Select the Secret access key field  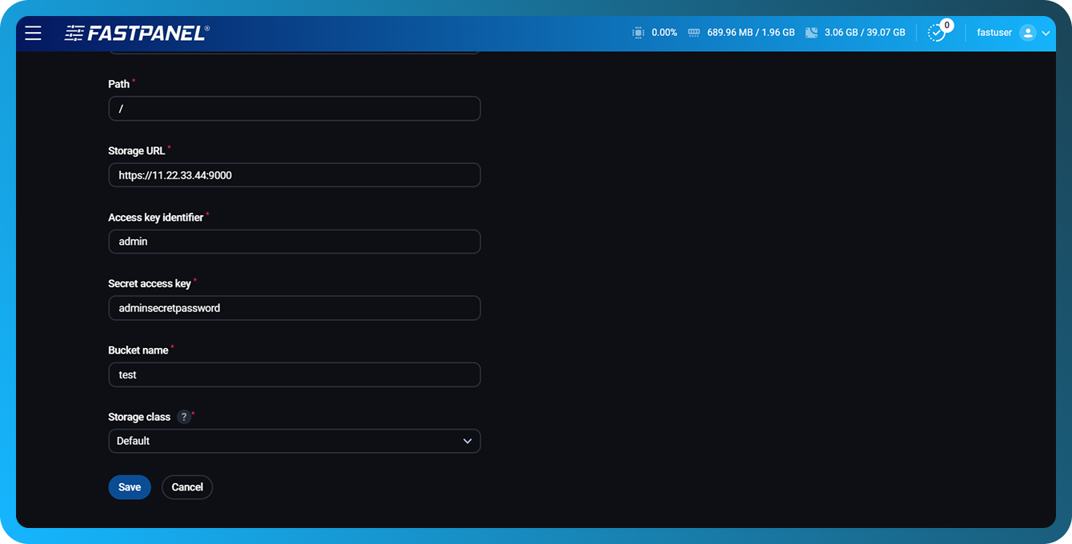coord(294,308)
